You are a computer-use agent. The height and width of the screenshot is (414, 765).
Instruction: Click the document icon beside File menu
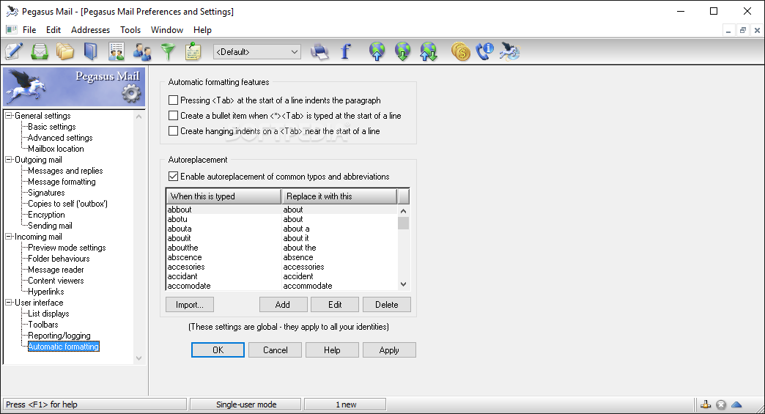11,30
